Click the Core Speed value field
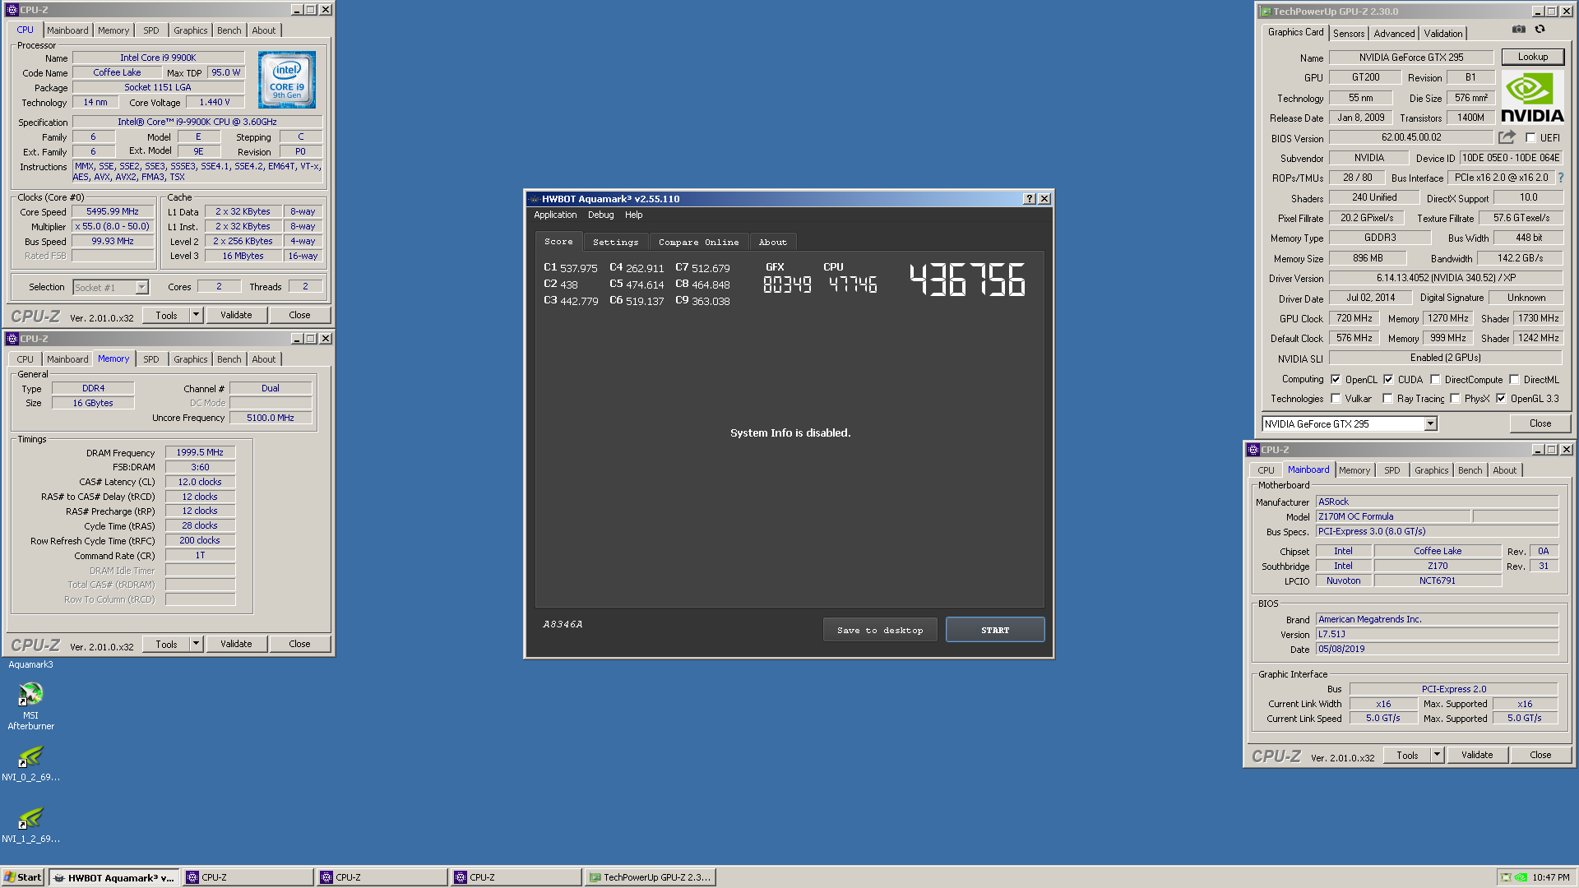The height and width of the screenshot is (888, 1579). [113, 211]
